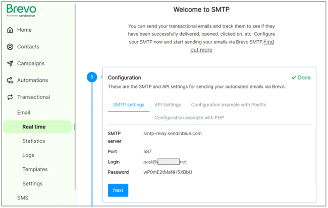Viewport: 328px width, 208px height.
Task: Click the Home house icon
Action: click(x=10, y=30)
